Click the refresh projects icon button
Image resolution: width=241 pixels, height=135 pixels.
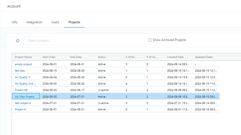point(18,41)
